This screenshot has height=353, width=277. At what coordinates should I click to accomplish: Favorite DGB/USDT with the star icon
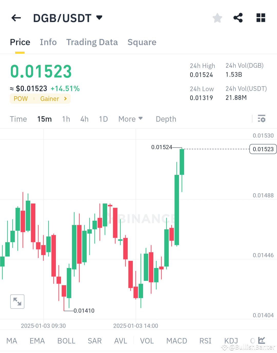click(x=217, y=18)
